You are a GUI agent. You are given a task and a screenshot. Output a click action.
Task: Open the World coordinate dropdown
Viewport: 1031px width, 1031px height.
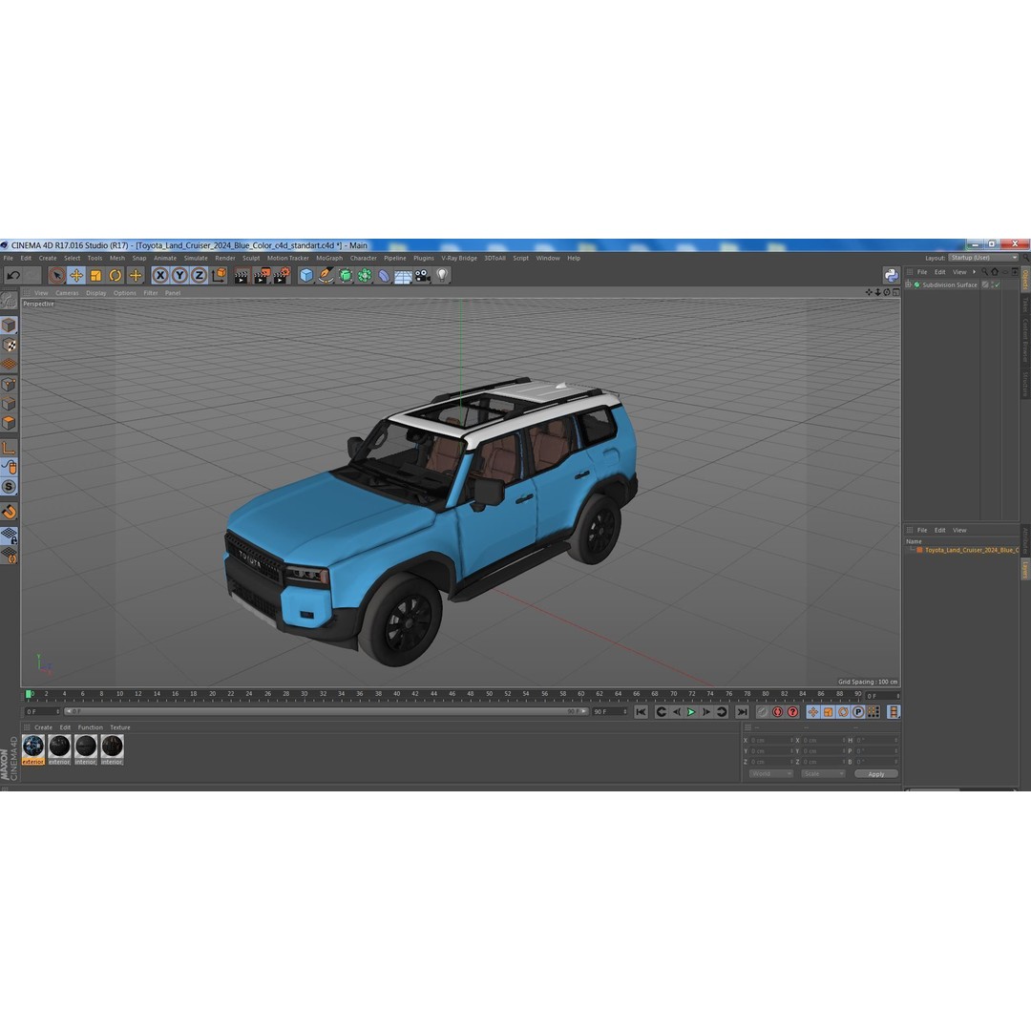(x=770, y=774)
